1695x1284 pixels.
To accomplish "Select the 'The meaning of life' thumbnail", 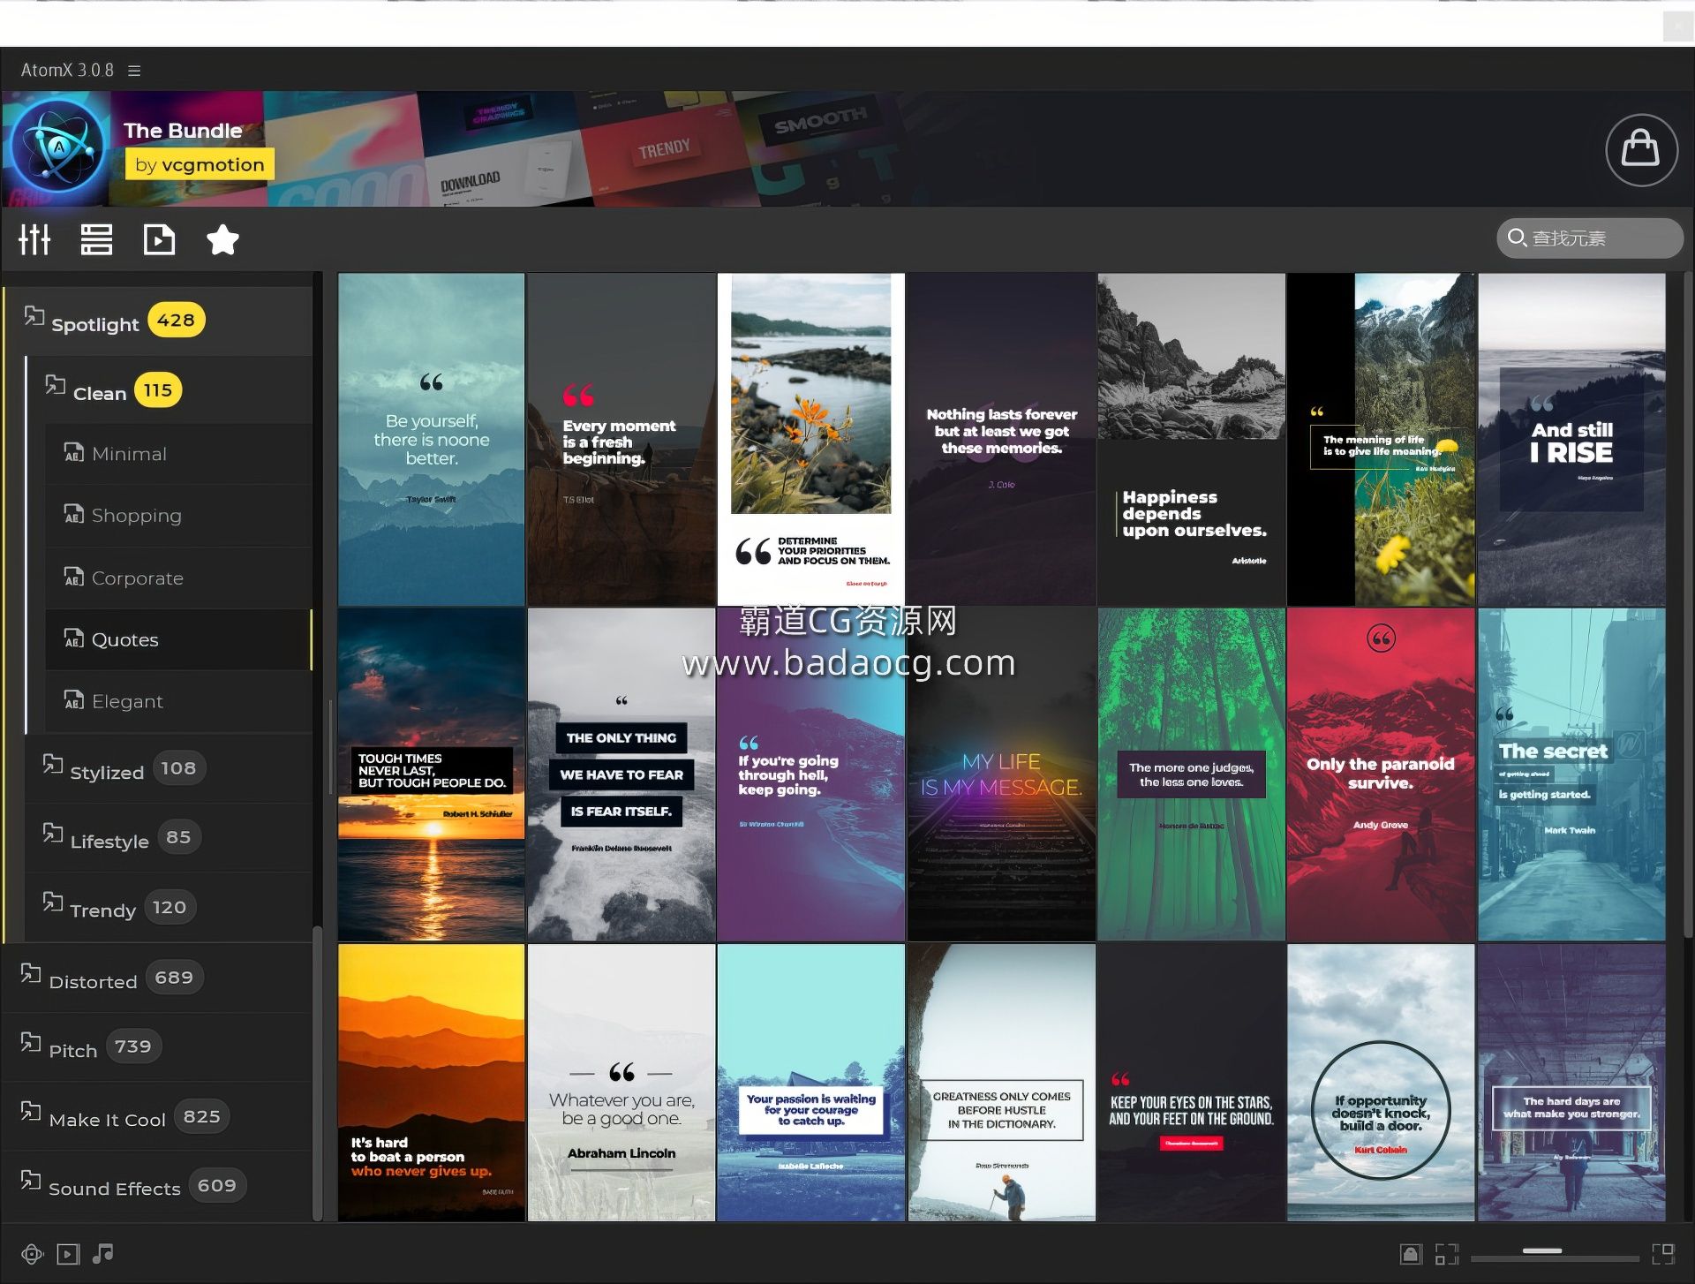I will 1381,439.
